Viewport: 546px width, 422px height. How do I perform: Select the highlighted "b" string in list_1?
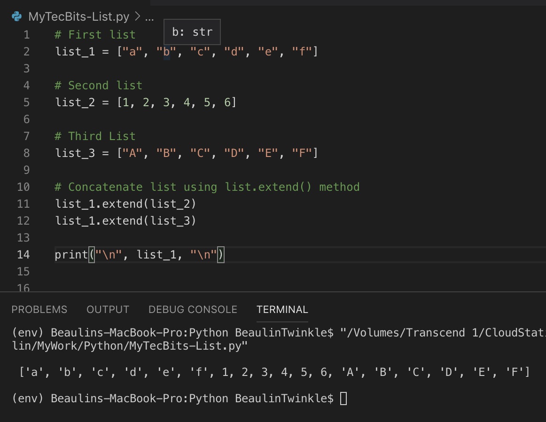pyautogui.click(x=165, y=51)
